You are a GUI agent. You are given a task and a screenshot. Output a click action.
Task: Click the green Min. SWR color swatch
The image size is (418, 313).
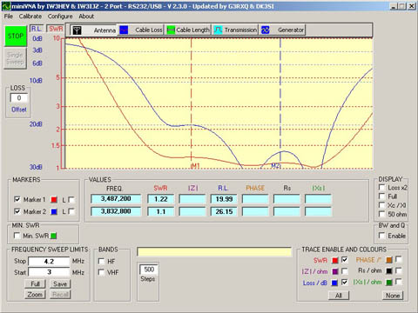53,236
